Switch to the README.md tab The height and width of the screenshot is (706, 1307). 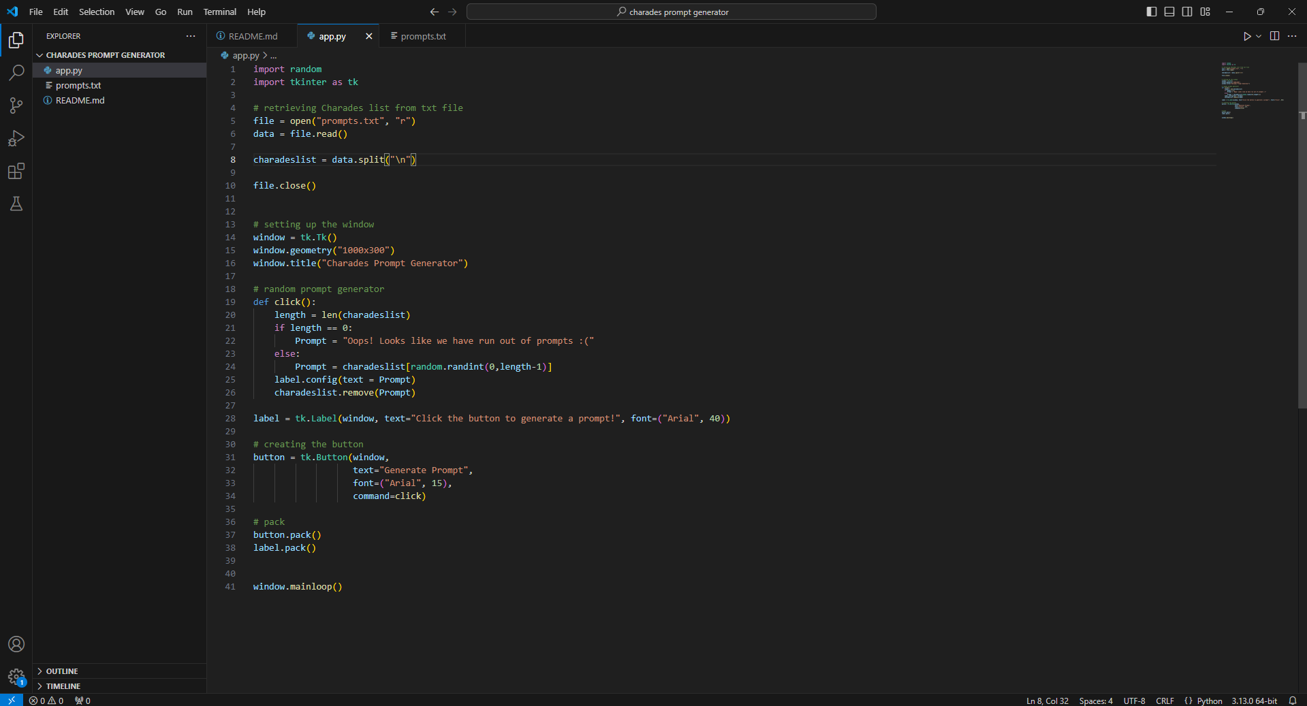tap(253, 36)
